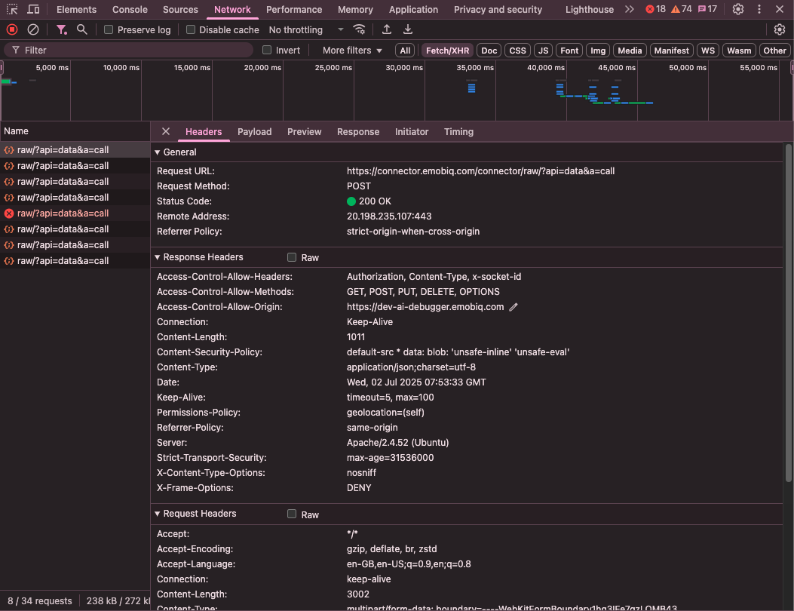Enable the Preserve log checkbox
The height and width of the screenshot is (611, 794).
click(109, 30)
